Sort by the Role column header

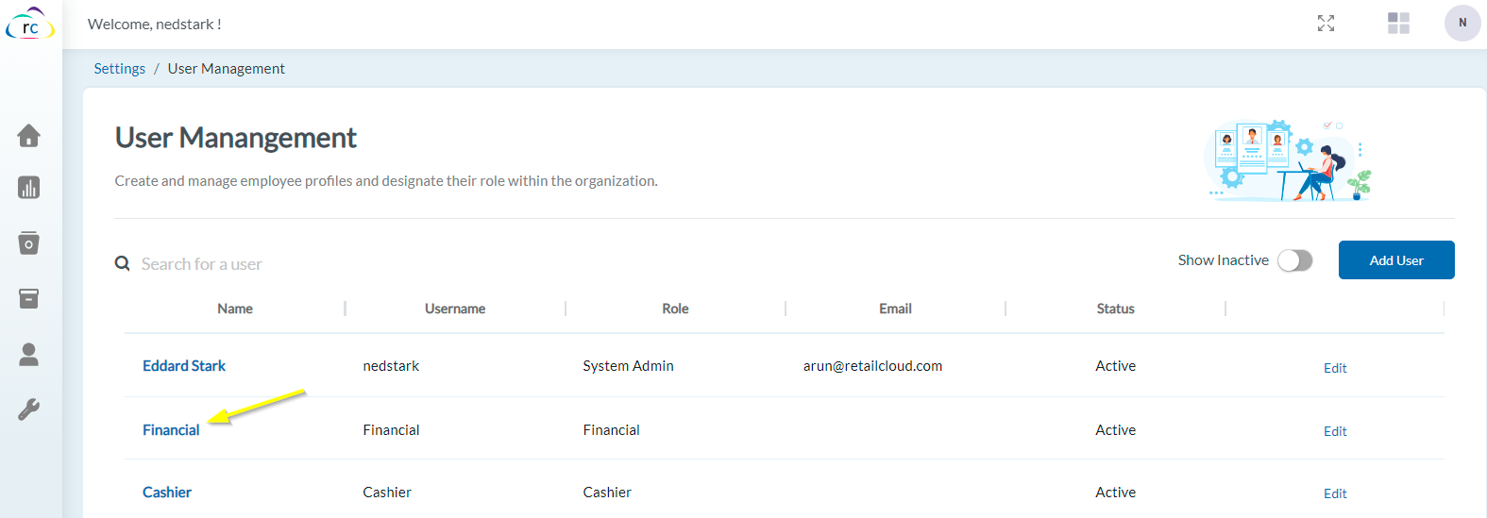(x=675, y=309)
